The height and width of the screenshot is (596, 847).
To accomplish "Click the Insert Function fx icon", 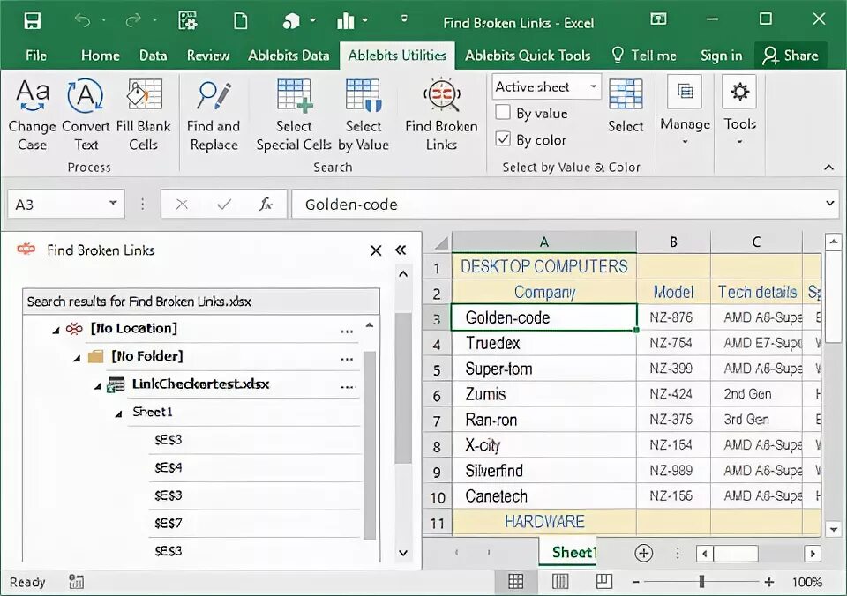I will point(266,204).
